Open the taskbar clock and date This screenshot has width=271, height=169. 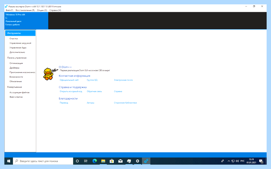(x=251, y=161)
